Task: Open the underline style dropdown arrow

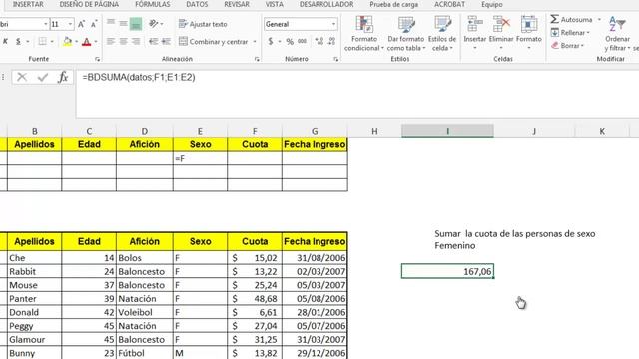Action: pos(28,42)
